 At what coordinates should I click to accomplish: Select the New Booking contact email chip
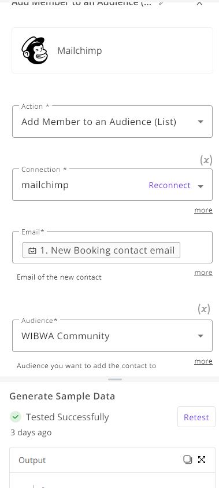pos(101,250)
